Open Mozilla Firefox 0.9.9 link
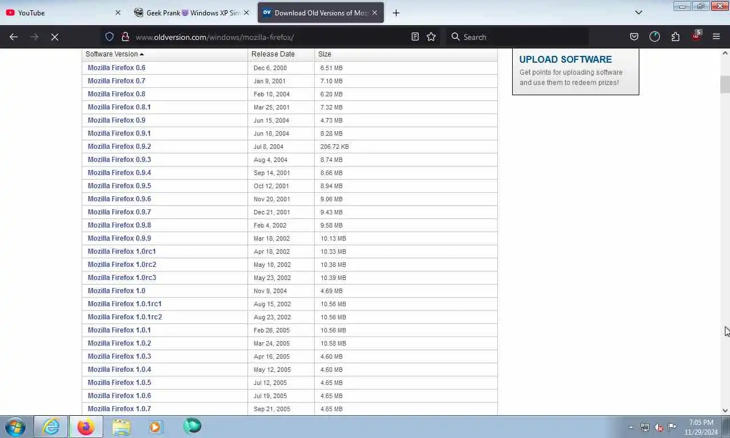This screenshot has height=438, width=730. tap(119, 238)
